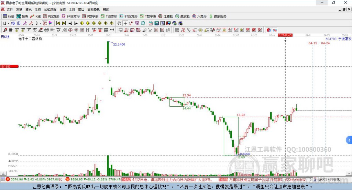The image size is (352, 190).
Task: Open the T数字表 tool
Action: pyautogui.click(x=148, y=16)
